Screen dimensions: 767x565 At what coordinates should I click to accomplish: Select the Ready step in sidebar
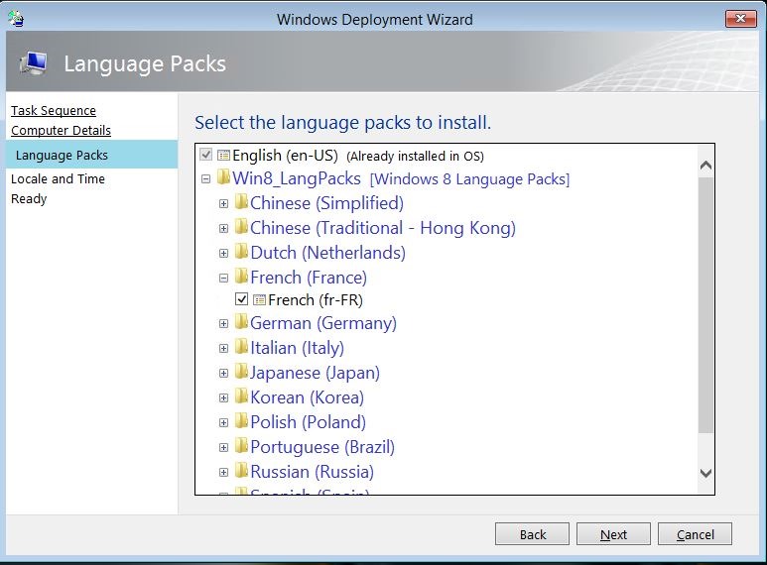(x=29, y=199)
